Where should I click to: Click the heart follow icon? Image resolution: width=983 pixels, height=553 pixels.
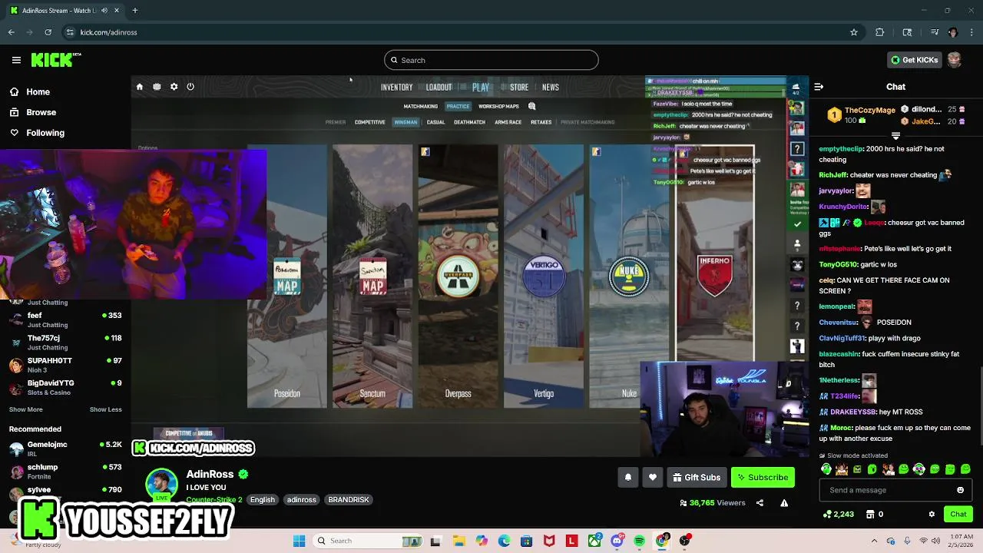[x=653, y=478]
